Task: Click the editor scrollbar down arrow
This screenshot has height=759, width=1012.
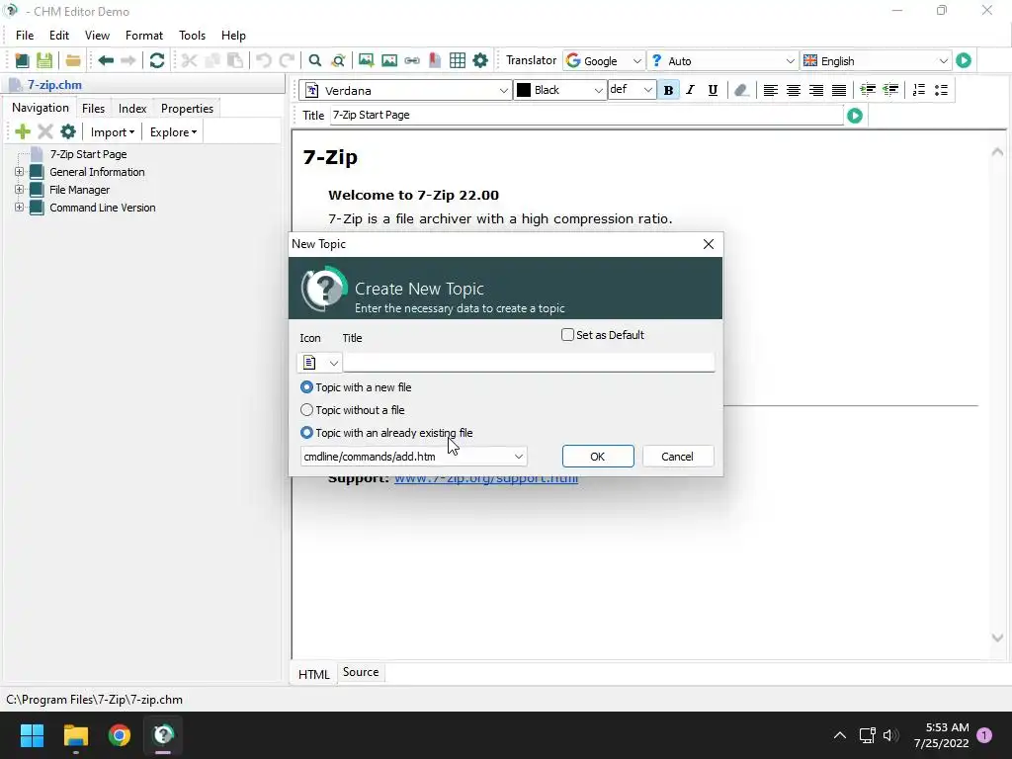Action: 996,637
